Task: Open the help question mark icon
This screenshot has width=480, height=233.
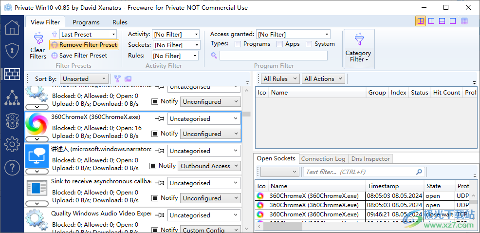Action: tap(12, 167)
